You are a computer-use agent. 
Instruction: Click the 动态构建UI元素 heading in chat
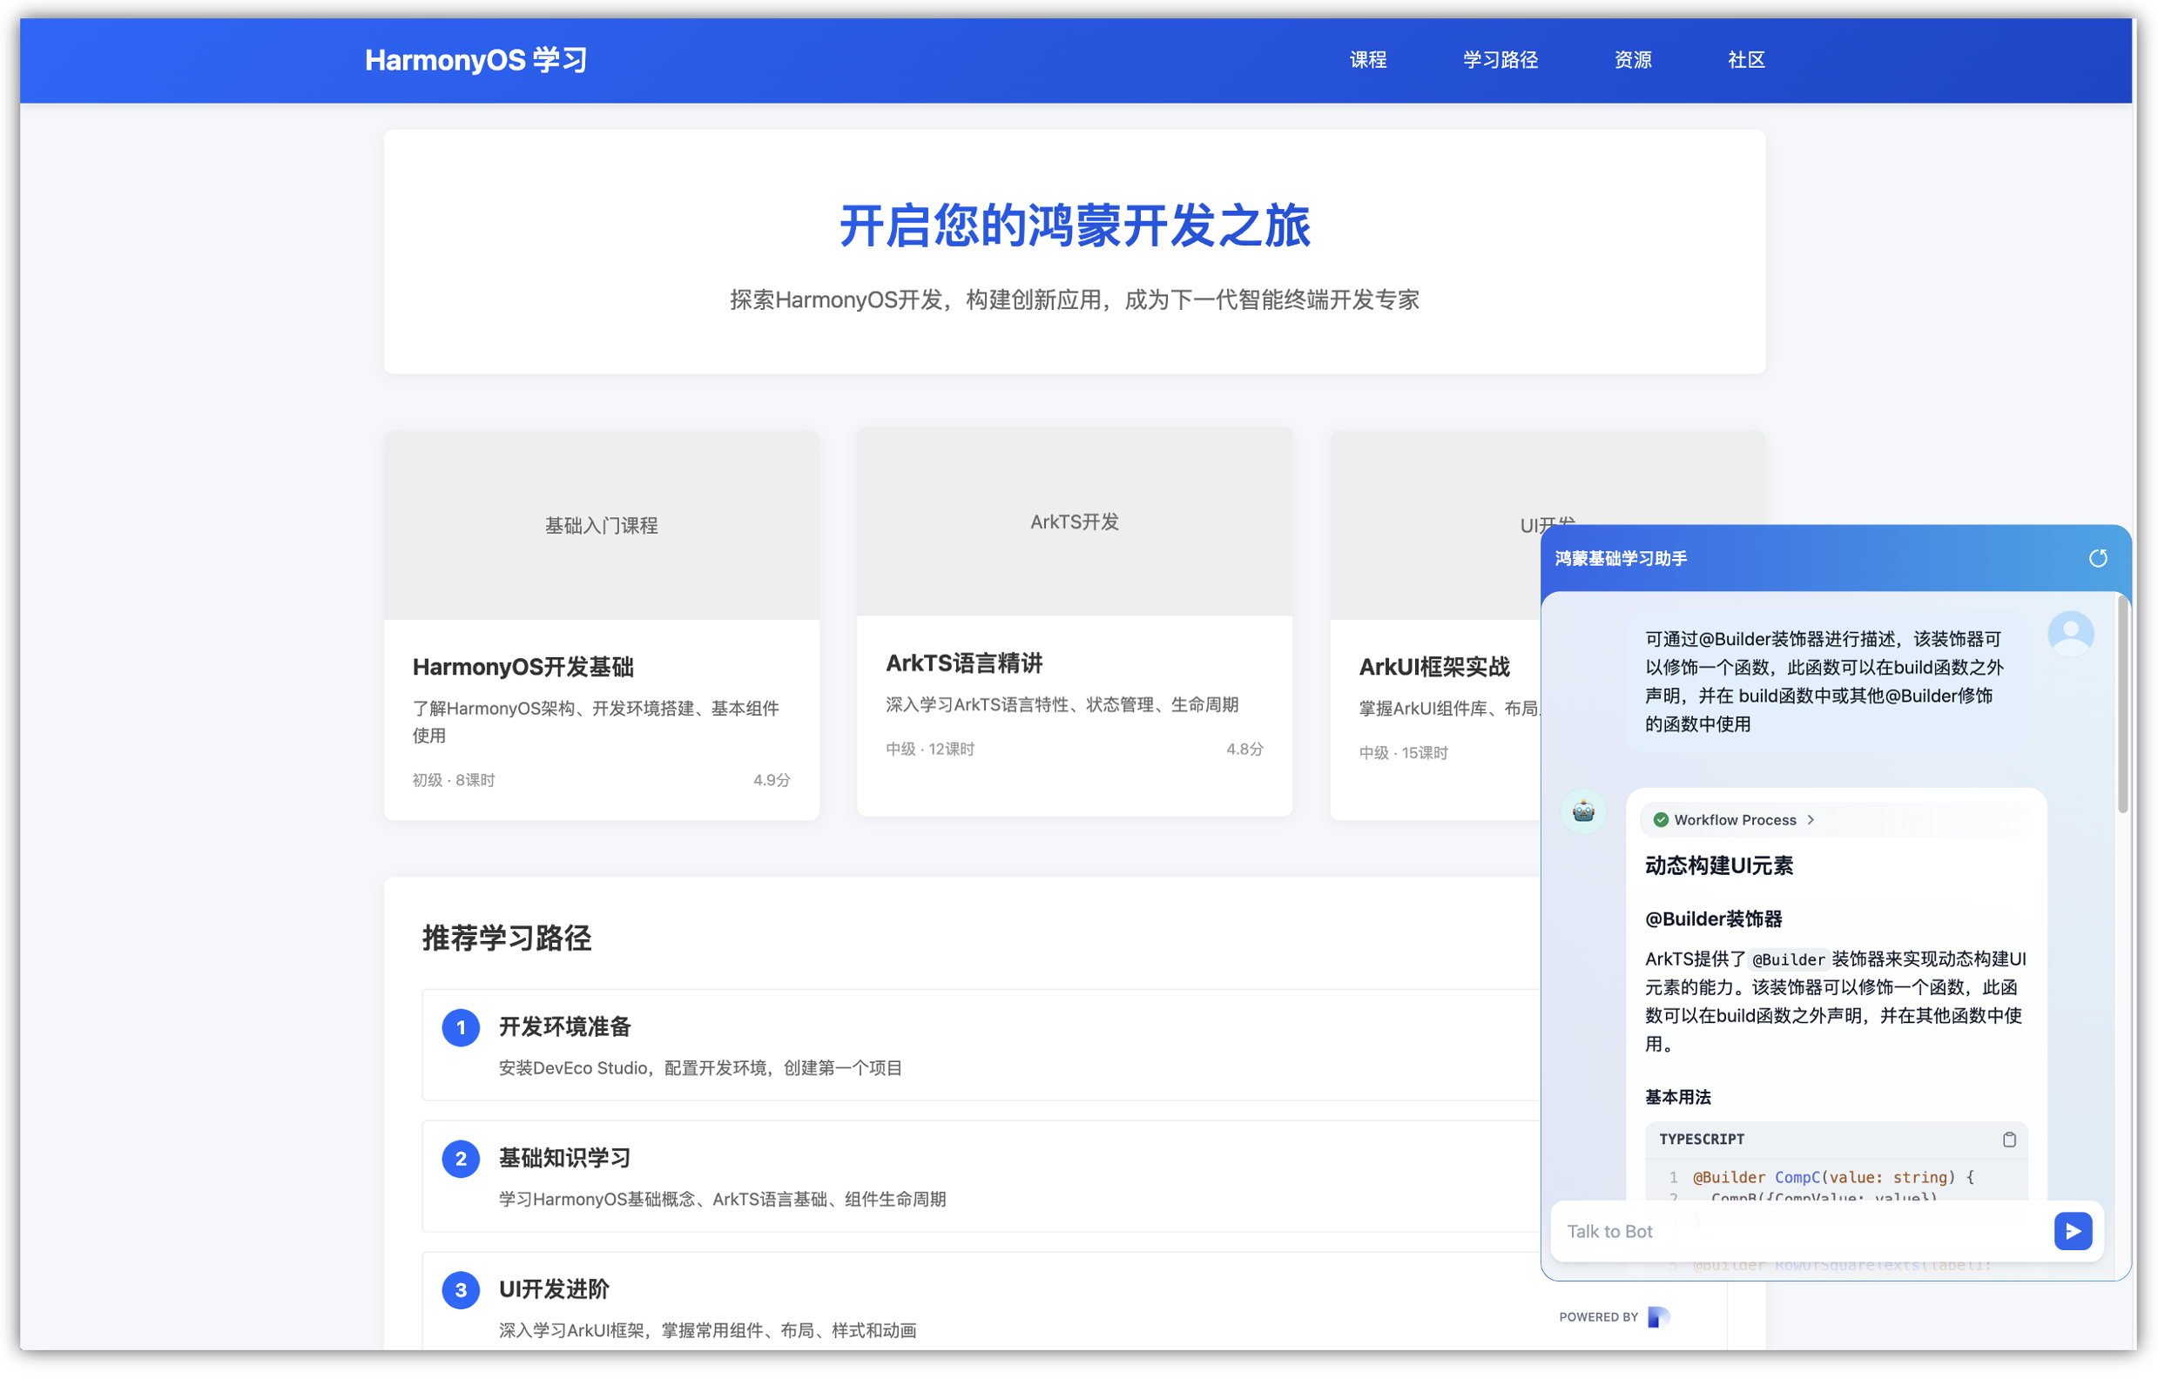[1719, 865]
